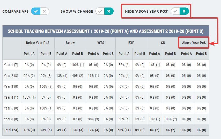This screenshot has height=139, width=221.
Task: Click Year 1 Below Point B cell 100% (1)
Action: point(78,65)
